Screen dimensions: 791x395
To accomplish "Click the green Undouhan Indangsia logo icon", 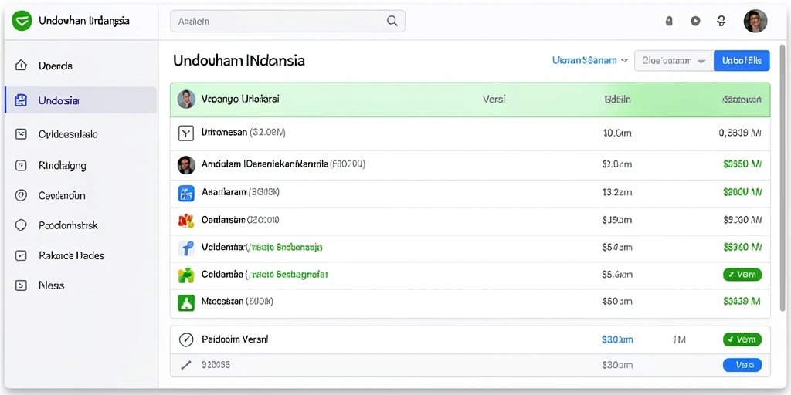I will click(x=22, y=21).
